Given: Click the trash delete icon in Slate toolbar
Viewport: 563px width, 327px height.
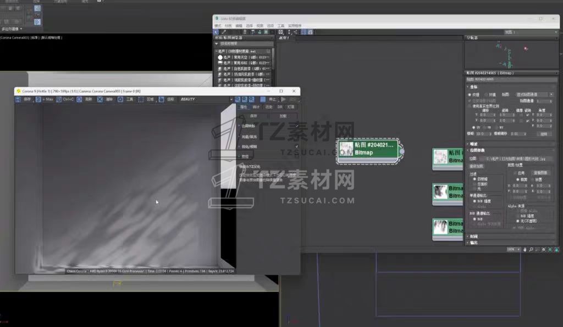Looking at the screenshot, I should point(245,32).
